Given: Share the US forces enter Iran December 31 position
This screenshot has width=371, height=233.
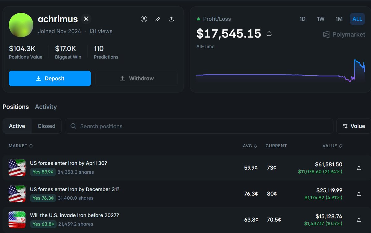Looking at the screenshot, I should (x=359, y=194).
